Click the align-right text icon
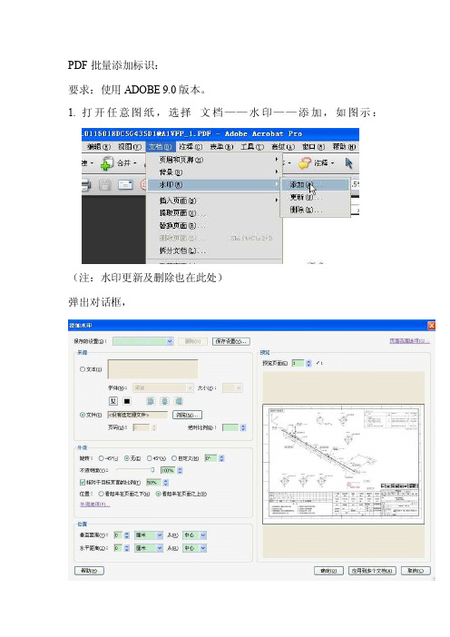The height and width of the screenshot is (637, 450). pyautogui.click(x=179, y=401)
